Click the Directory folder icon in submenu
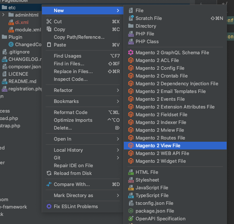The height and width of the screenshot is (224, 234). pyautogui.click(x=131, y=26)
